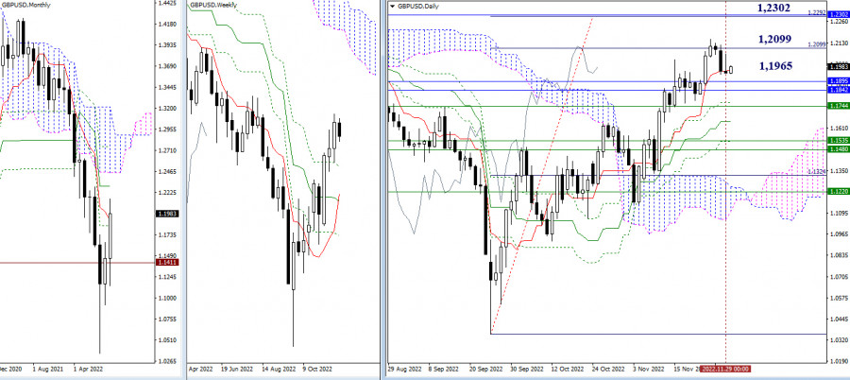
Task: Click the GBPUSD,Daily chart title label
Action: [x=420, y=6]
